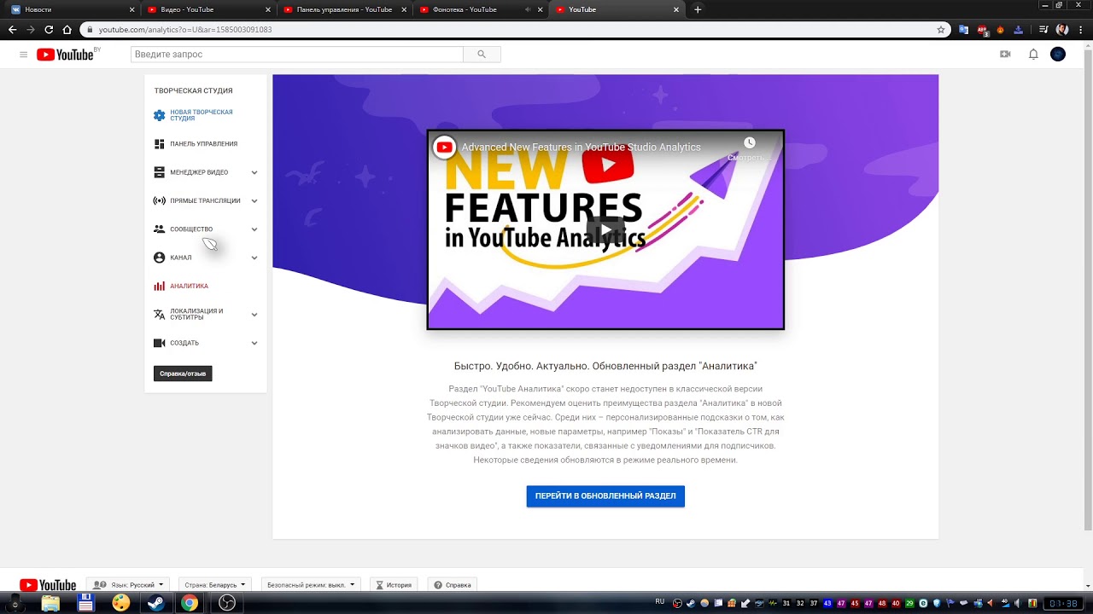Open the Chrome three-dot menu
Image resolution: width=1093 pixels, height=614 pixels.
click(x=1080, y=29)
